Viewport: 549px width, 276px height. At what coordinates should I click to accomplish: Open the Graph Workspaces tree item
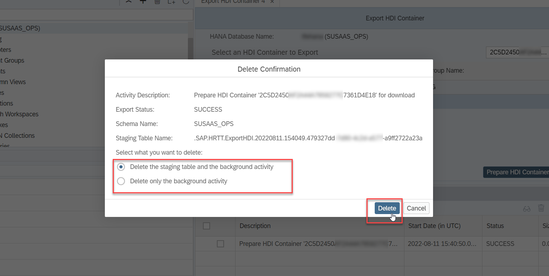coord(19,114)
